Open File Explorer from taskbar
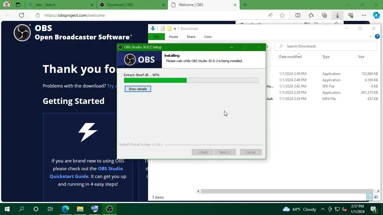 coord(80,209)
